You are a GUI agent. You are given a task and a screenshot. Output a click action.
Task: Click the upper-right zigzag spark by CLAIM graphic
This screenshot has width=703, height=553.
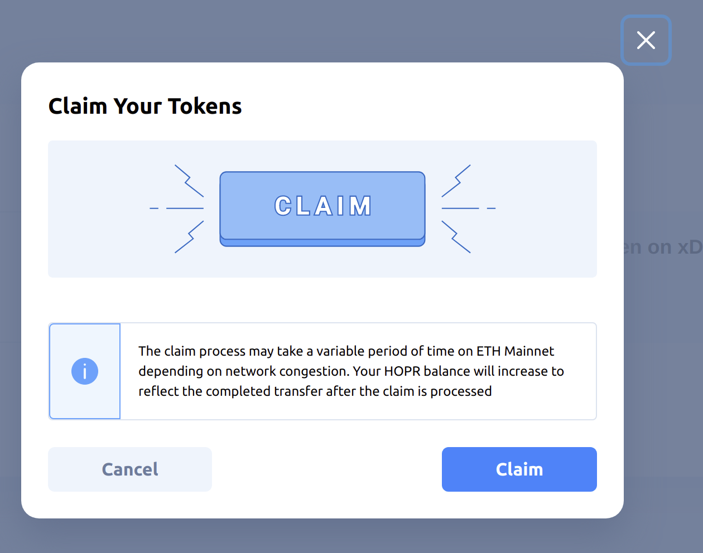pos(456,181)
